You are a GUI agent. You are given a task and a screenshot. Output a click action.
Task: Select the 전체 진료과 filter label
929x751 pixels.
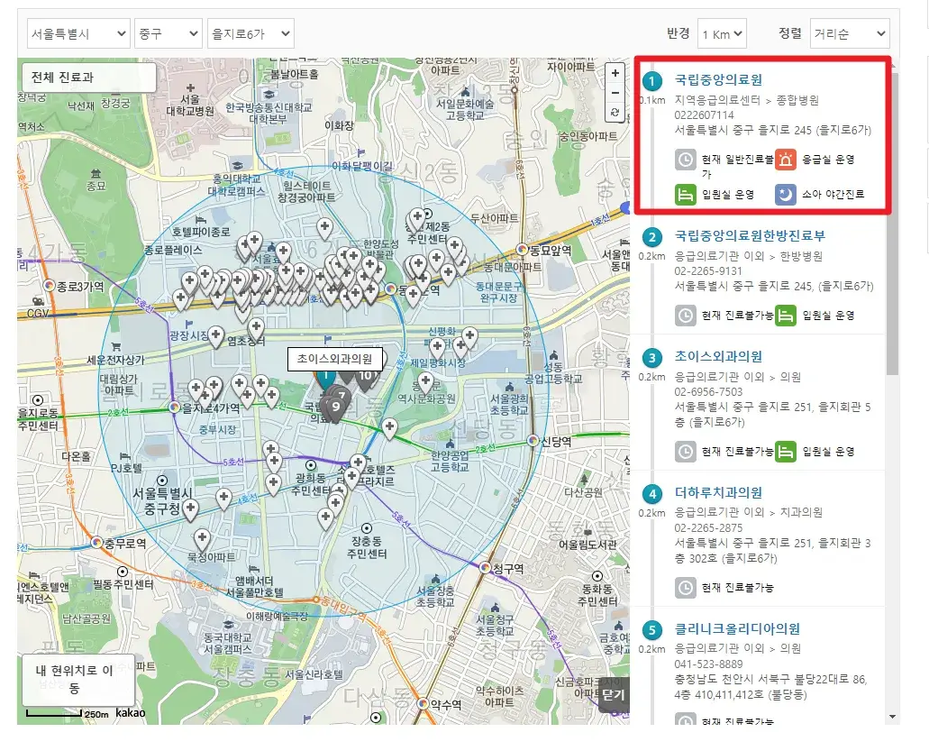pos(62,78)
